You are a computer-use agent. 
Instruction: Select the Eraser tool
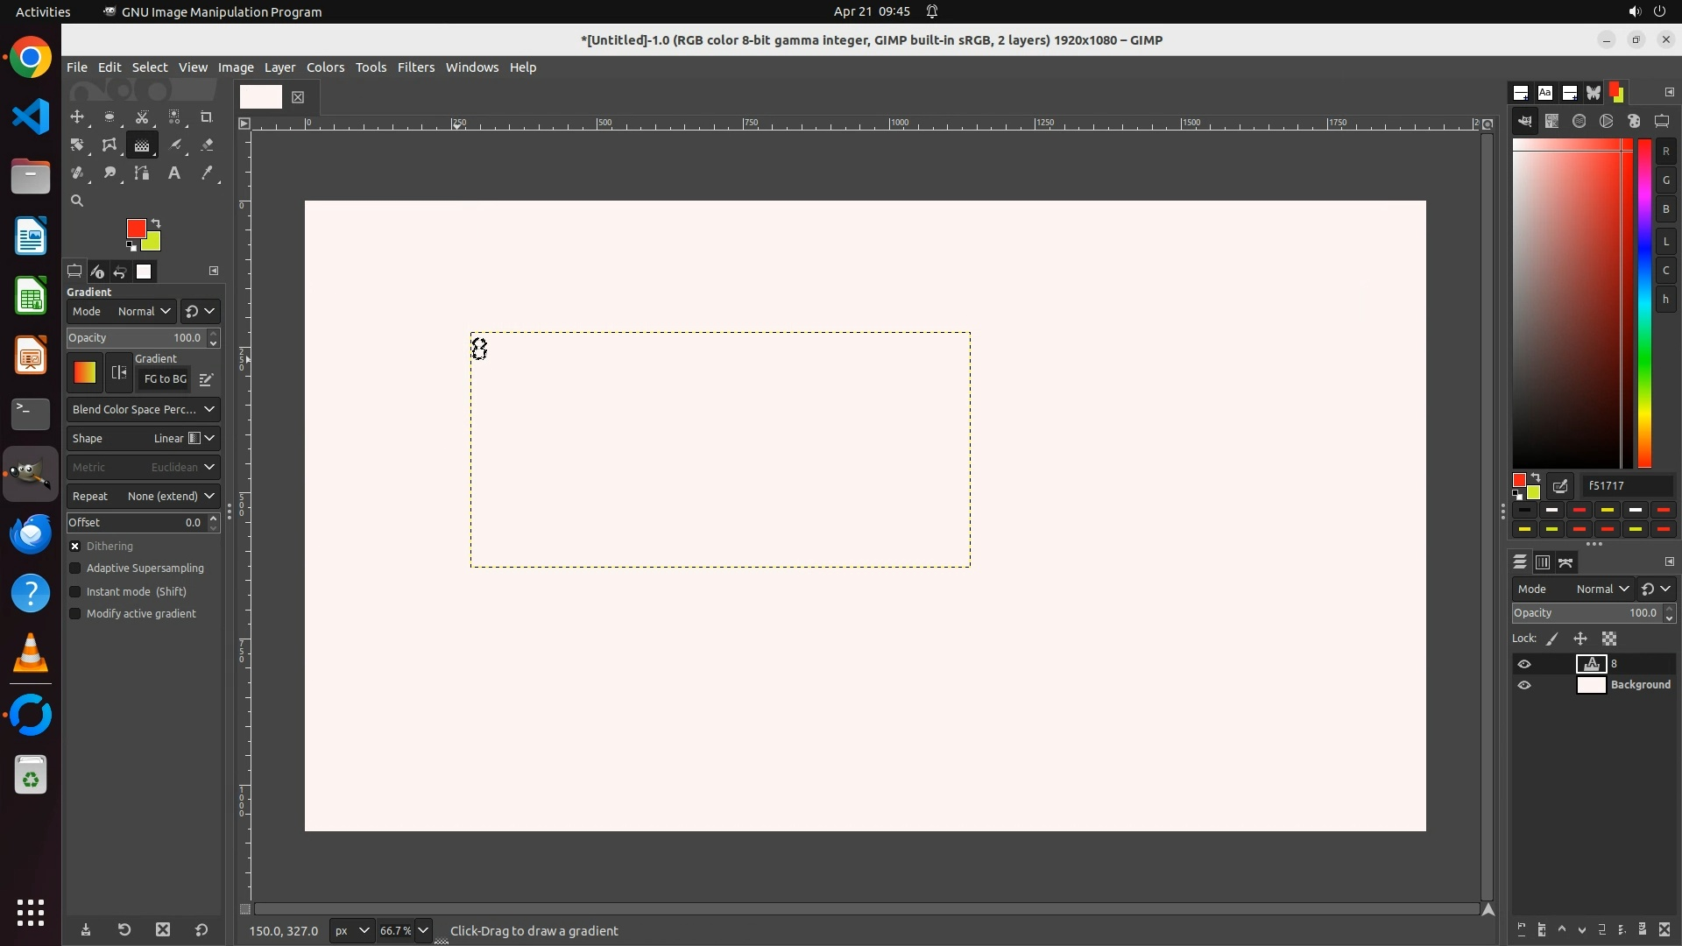(x=207, y=145)
